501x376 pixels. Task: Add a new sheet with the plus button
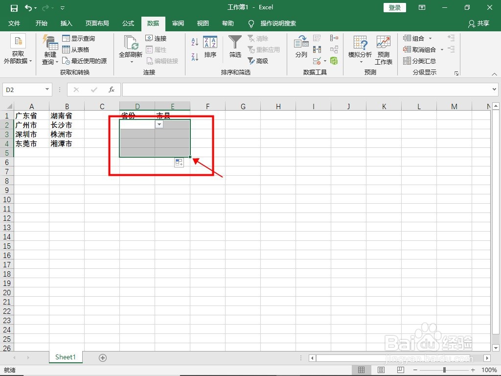[103, 358]
